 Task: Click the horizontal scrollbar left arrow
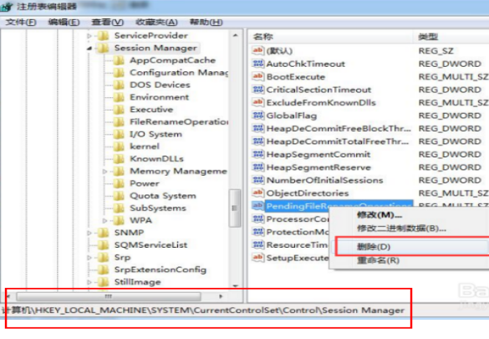8,296
